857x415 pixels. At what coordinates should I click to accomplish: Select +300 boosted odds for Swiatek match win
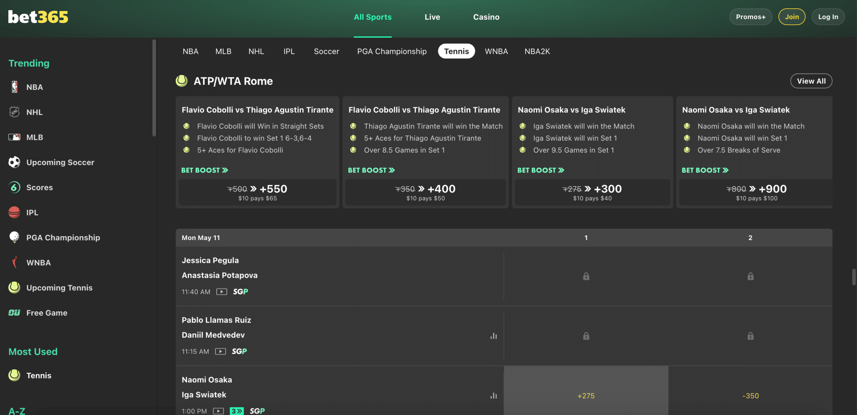[x=592, y=192]
